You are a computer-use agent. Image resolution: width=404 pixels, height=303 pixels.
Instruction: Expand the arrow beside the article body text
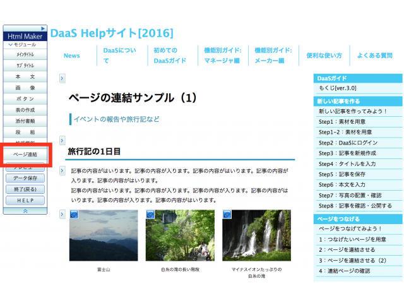pyautogui.click(x=62, y=170)
